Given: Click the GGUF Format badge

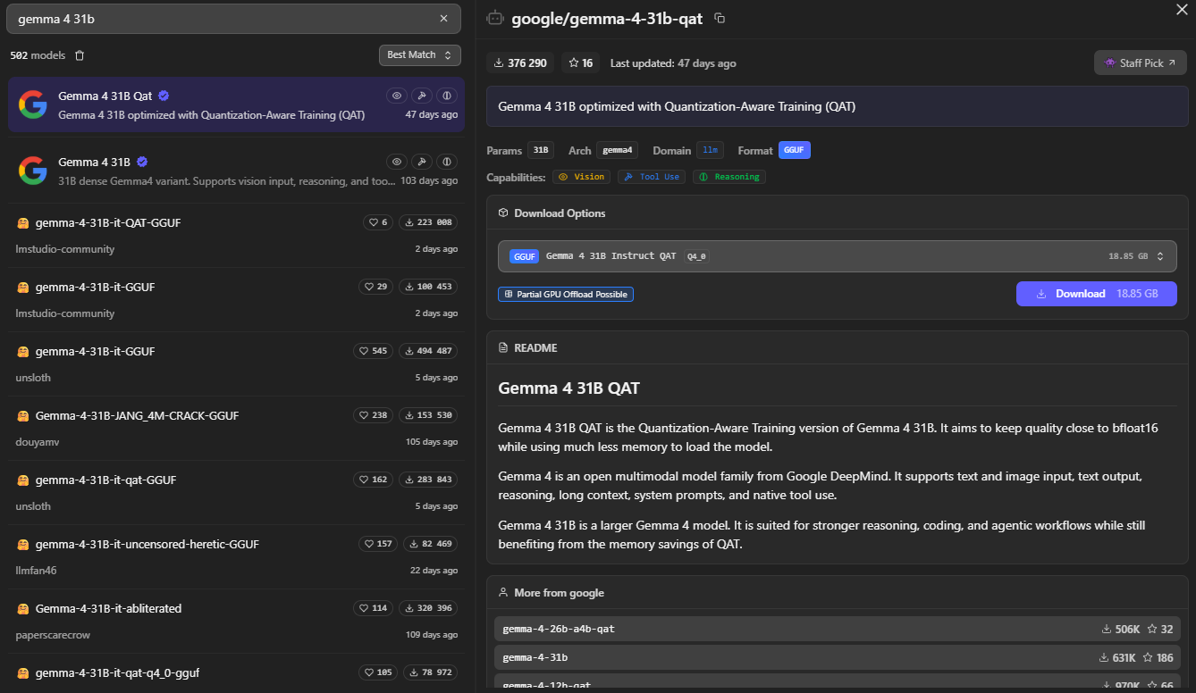Looking at the screenshot, I should (795, 150).
